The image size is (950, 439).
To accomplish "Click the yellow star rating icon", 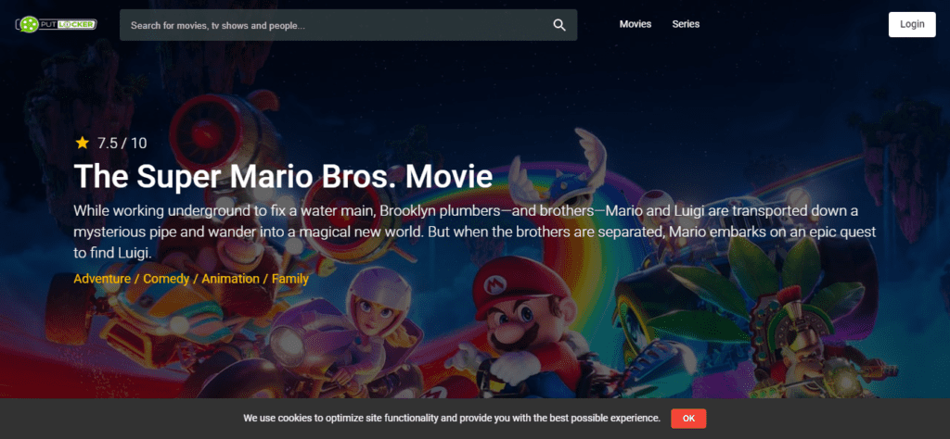I will [82, 143].
